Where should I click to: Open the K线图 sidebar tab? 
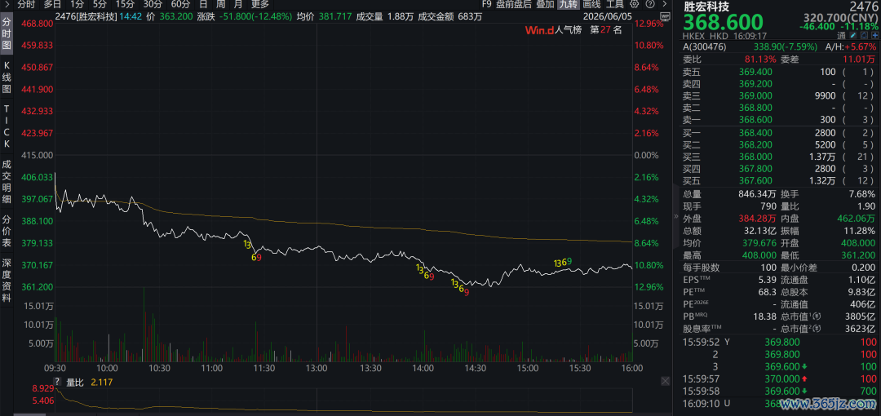(x=7, y=77)
